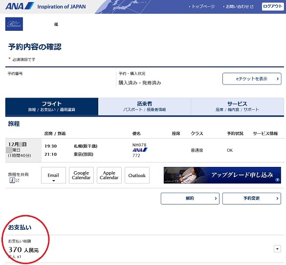Expand the お支払い総額 details arrow
286x265 pixels.
point(277,249)
